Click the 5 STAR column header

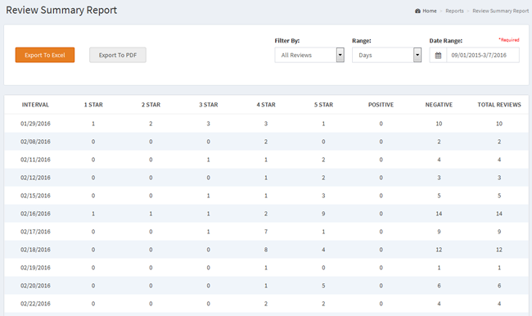click(323, 105)
